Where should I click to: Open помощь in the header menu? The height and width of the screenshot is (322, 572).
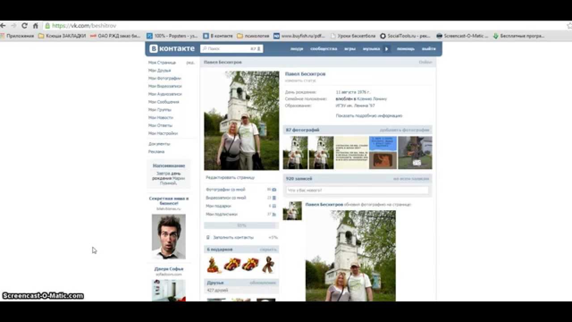[x=406, y=49]
